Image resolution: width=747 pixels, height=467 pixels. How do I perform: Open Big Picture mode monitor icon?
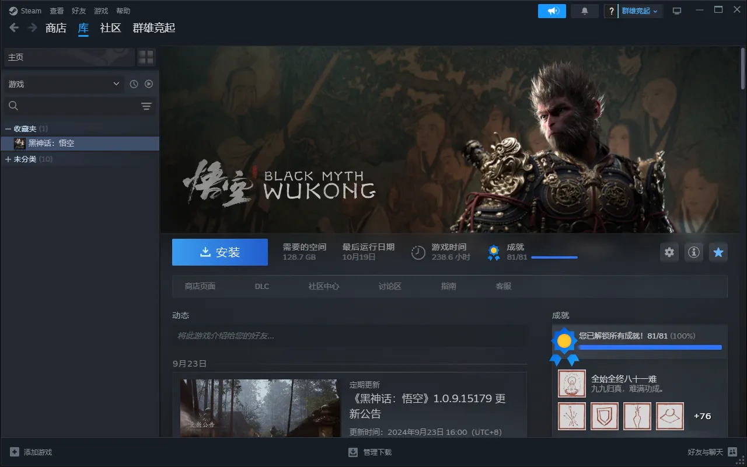677,11
